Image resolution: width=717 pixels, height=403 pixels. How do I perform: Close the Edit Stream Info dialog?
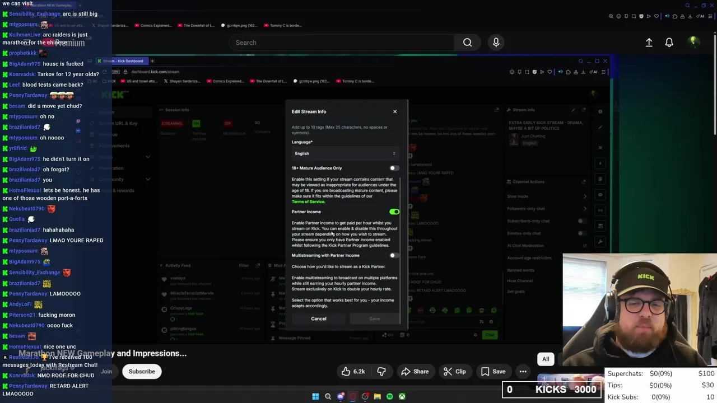[x=395, y=111]
